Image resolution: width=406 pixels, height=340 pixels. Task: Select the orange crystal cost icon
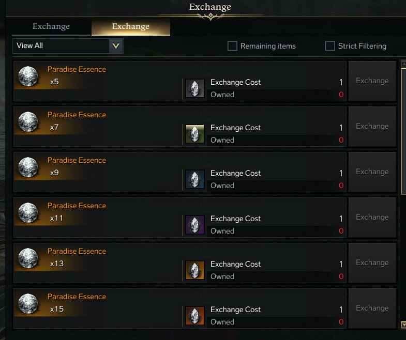(195, 316)
